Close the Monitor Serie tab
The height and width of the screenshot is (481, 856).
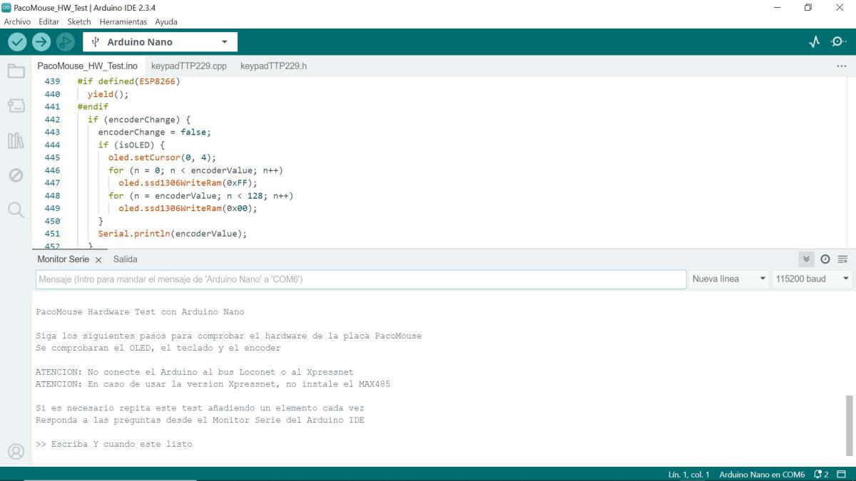pyautogui.click(x=98, y=260)
